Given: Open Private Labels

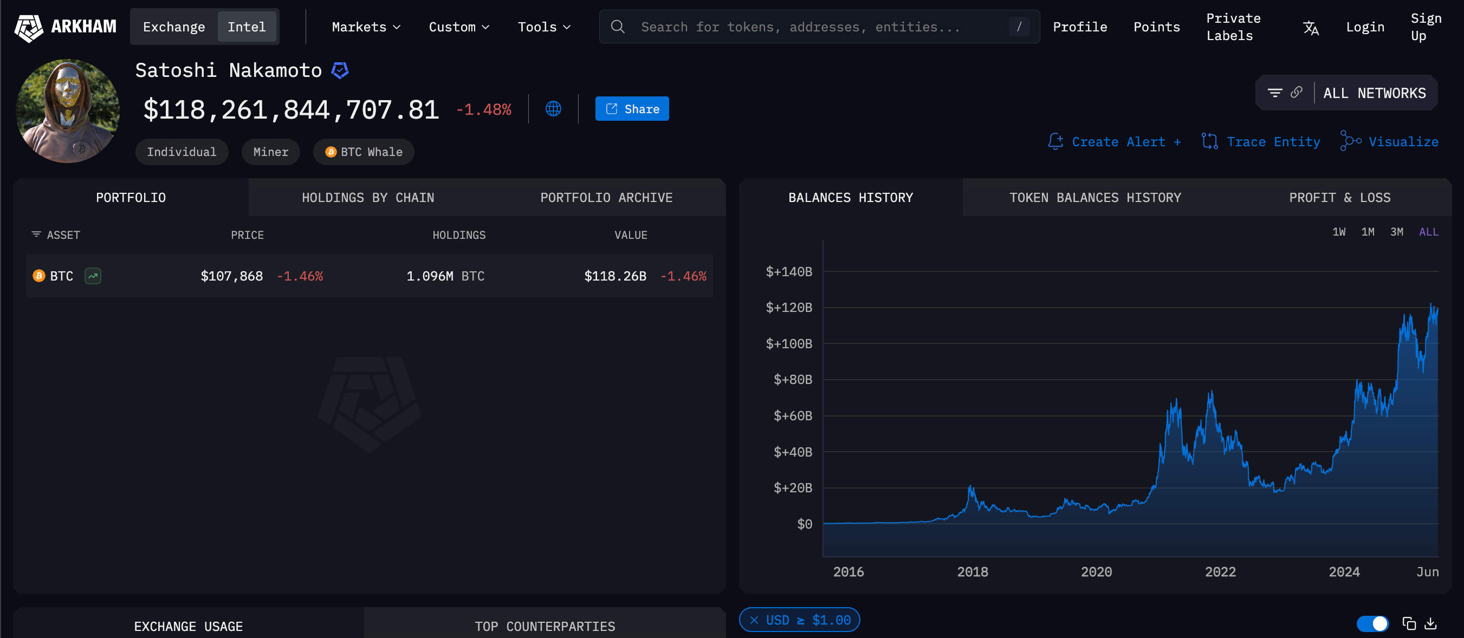Looking at the screenshot, I should (1233, 27).
